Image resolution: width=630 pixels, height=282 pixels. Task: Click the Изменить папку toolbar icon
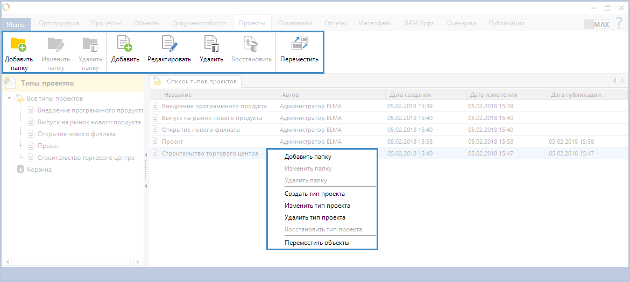[56, 44]
